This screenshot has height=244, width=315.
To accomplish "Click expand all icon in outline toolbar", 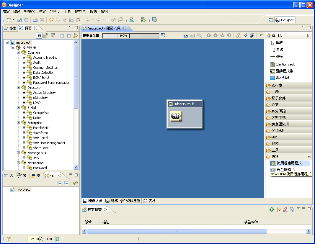I will (62, 36).
